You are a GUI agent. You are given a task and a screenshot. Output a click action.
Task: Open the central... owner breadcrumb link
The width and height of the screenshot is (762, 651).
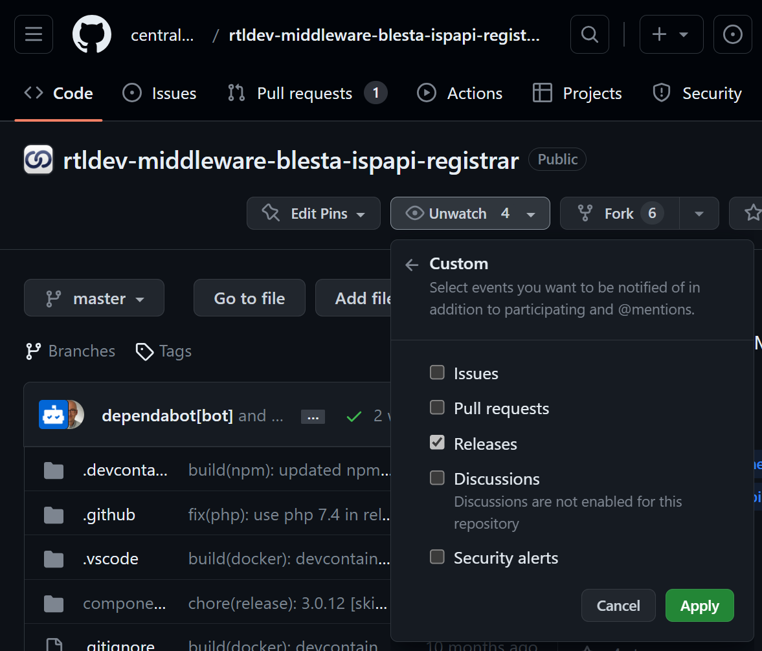pos(162,35)
